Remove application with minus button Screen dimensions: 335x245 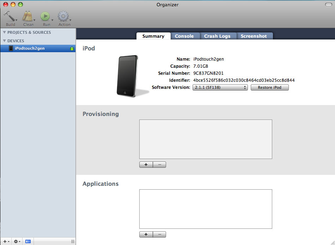tap(160, 234)
